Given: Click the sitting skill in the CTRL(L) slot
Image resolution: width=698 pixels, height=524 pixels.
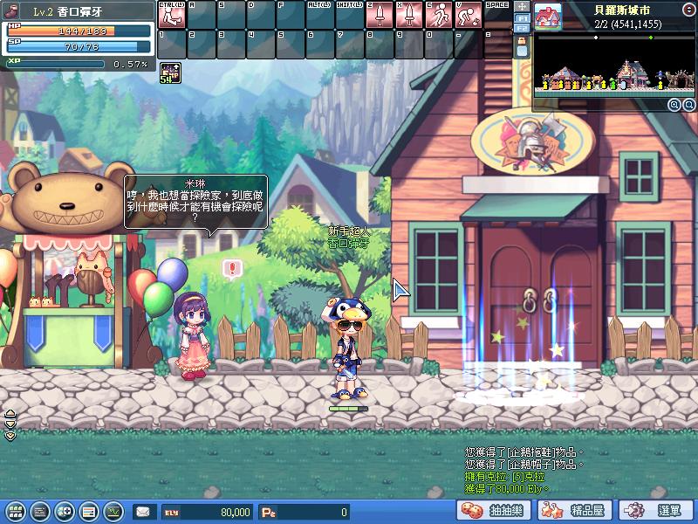Looking at the screenshot, I should [x=172, y=15].
